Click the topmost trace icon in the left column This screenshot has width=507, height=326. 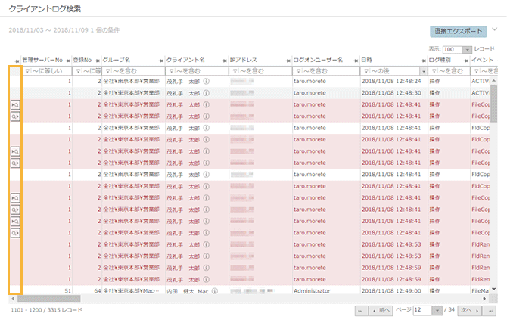point(15,105)
